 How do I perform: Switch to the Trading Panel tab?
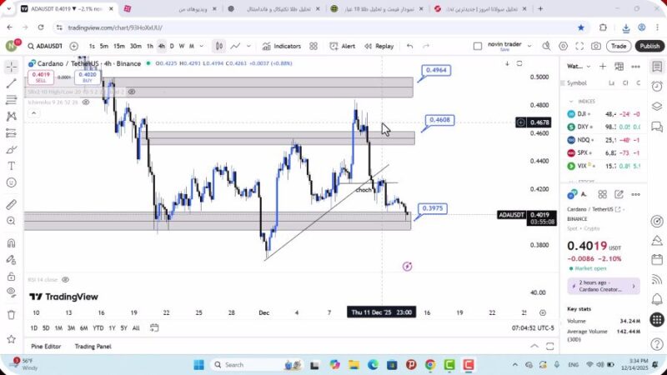[93, 346]
